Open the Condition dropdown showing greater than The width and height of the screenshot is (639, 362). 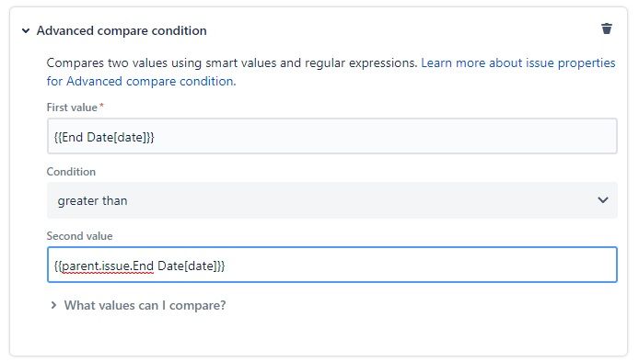click(x=332, y=200)
